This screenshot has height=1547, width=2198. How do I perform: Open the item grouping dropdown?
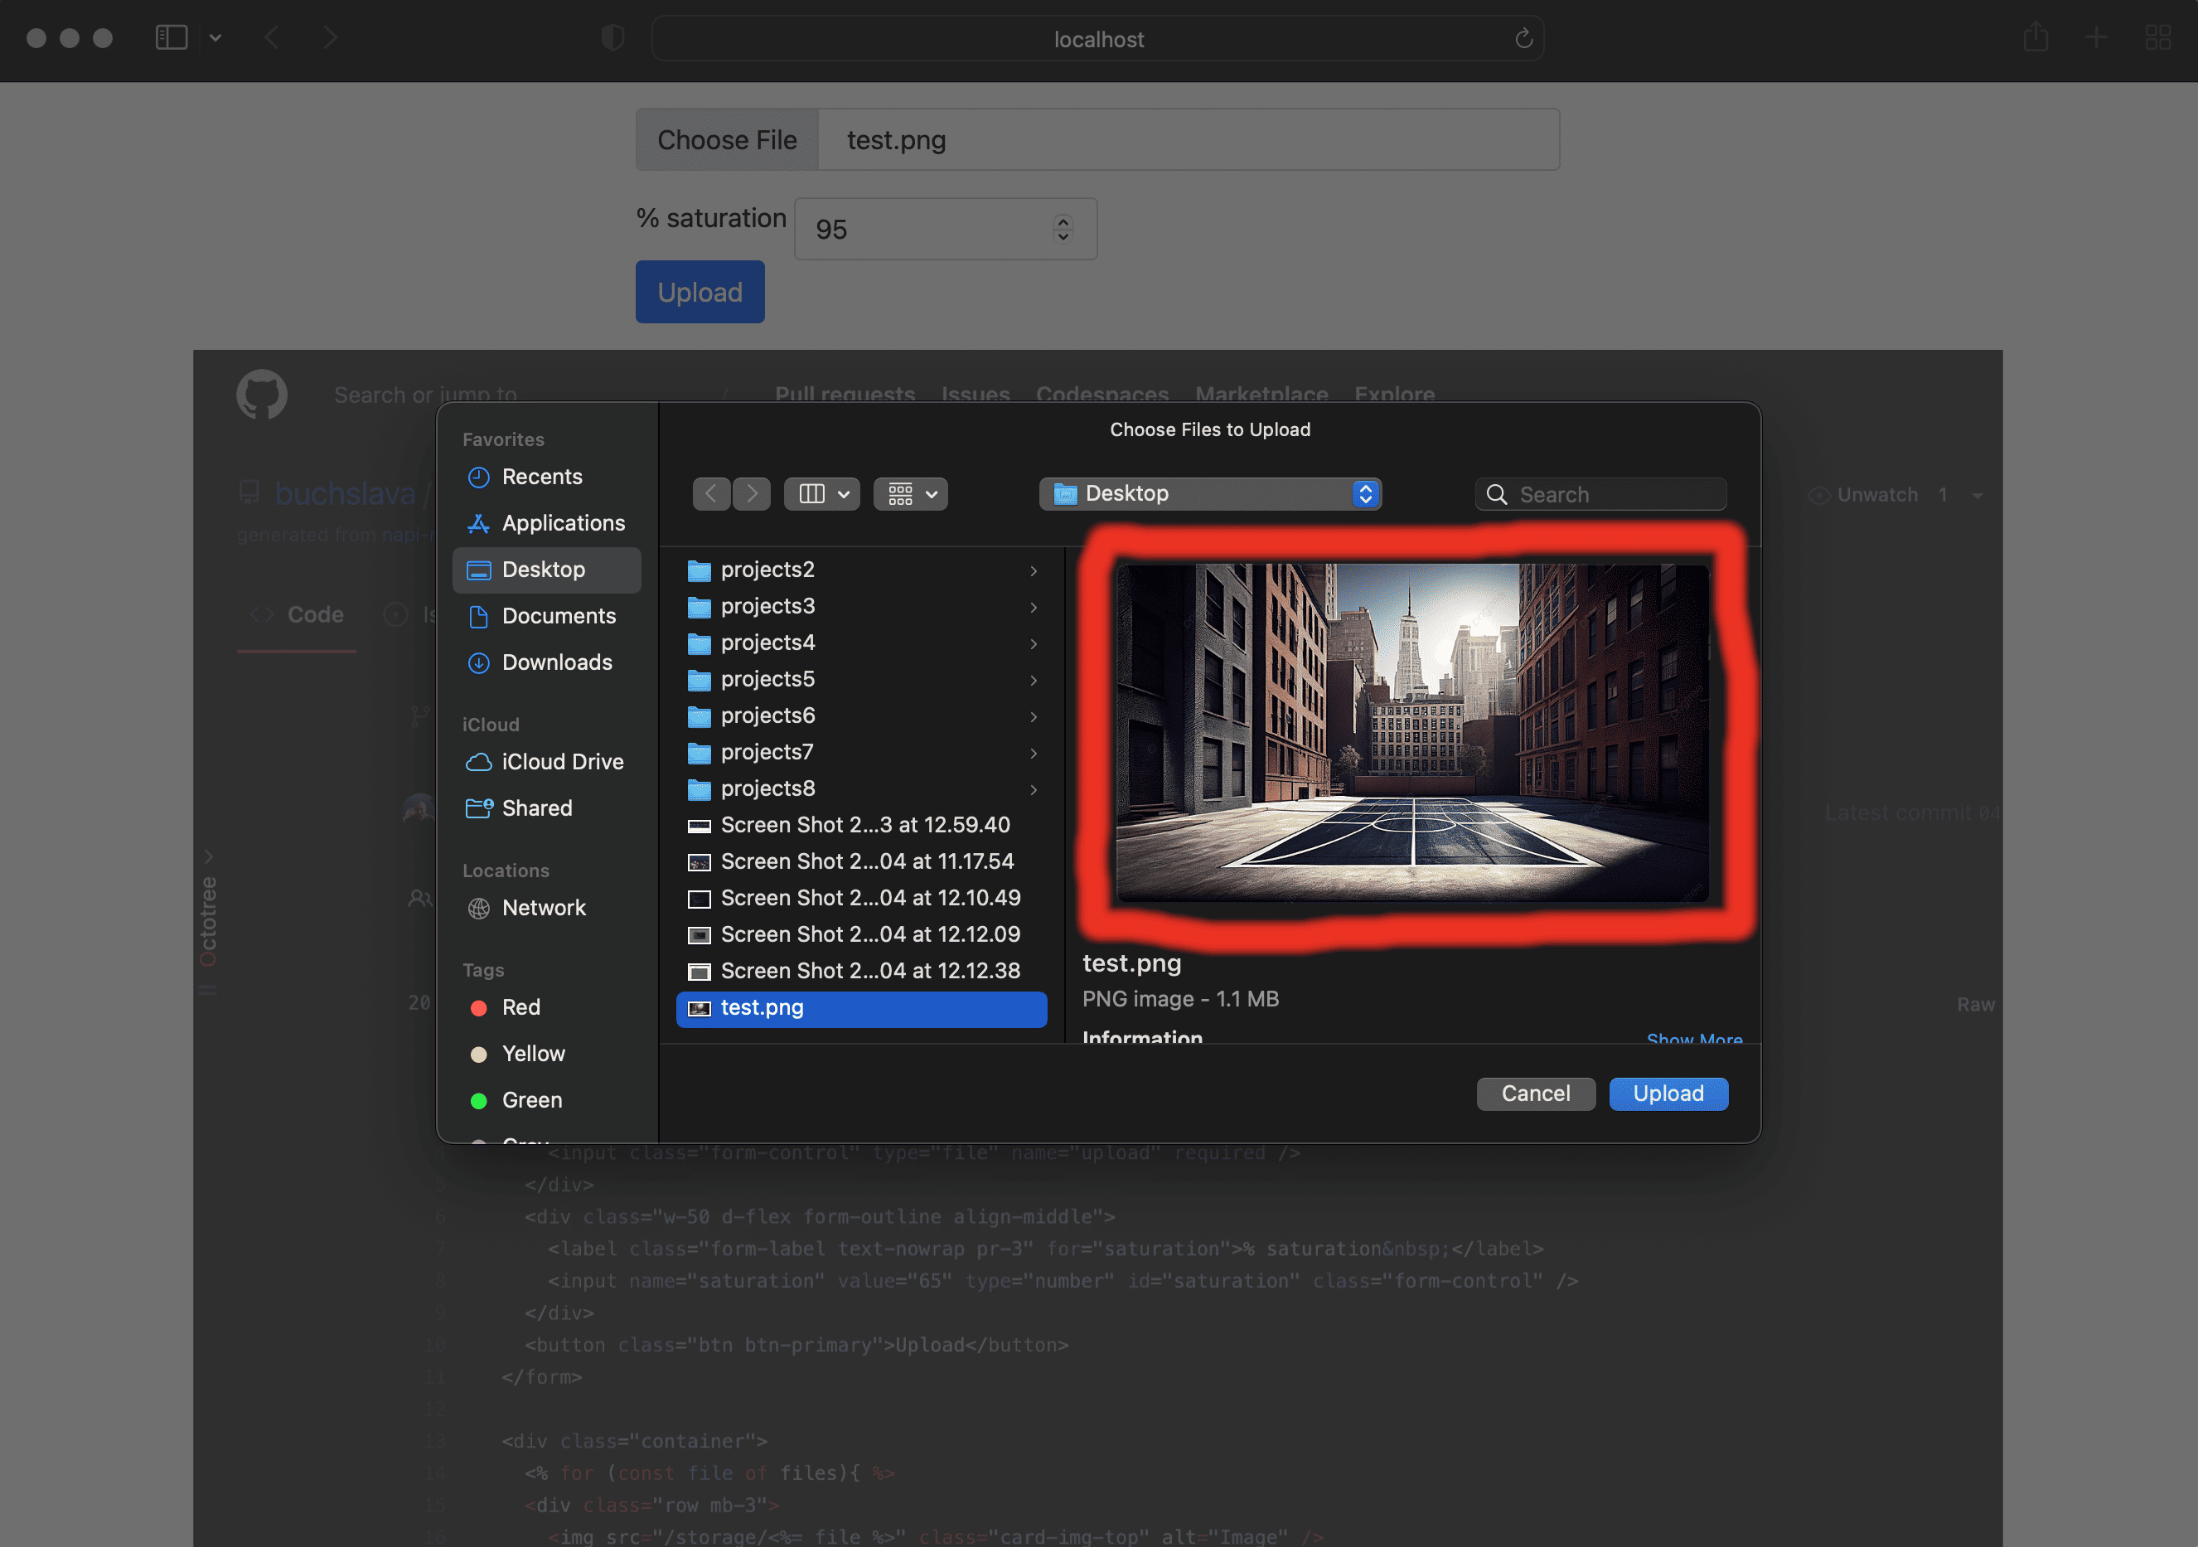pos(910,494)
